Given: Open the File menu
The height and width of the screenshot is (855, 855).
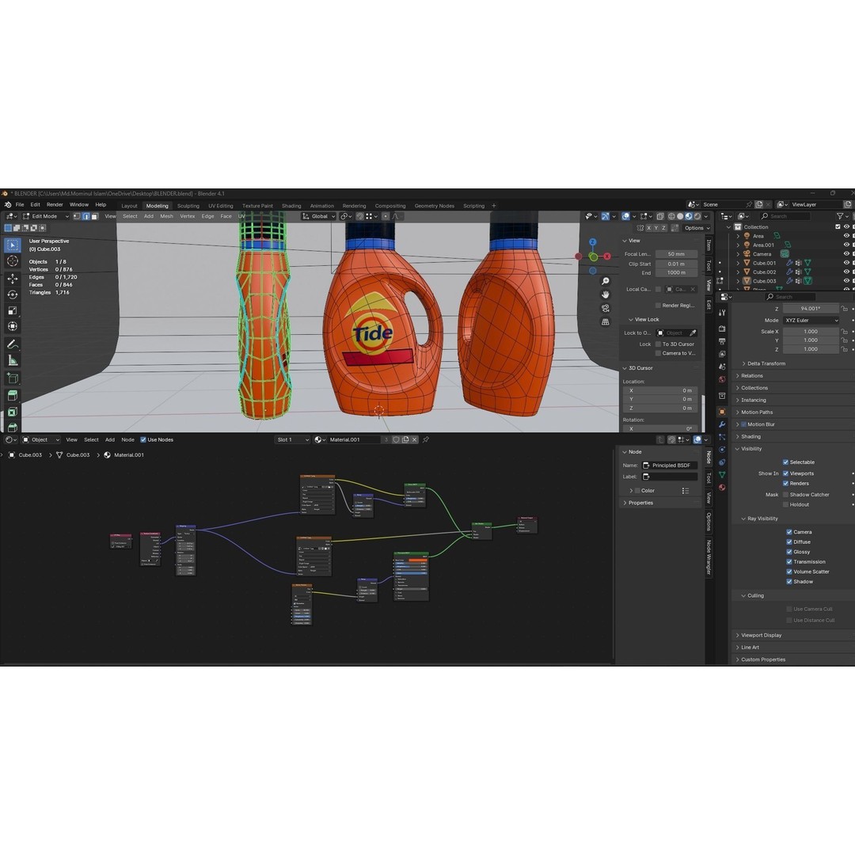Looking at the screenshot, I should (20, 205).
